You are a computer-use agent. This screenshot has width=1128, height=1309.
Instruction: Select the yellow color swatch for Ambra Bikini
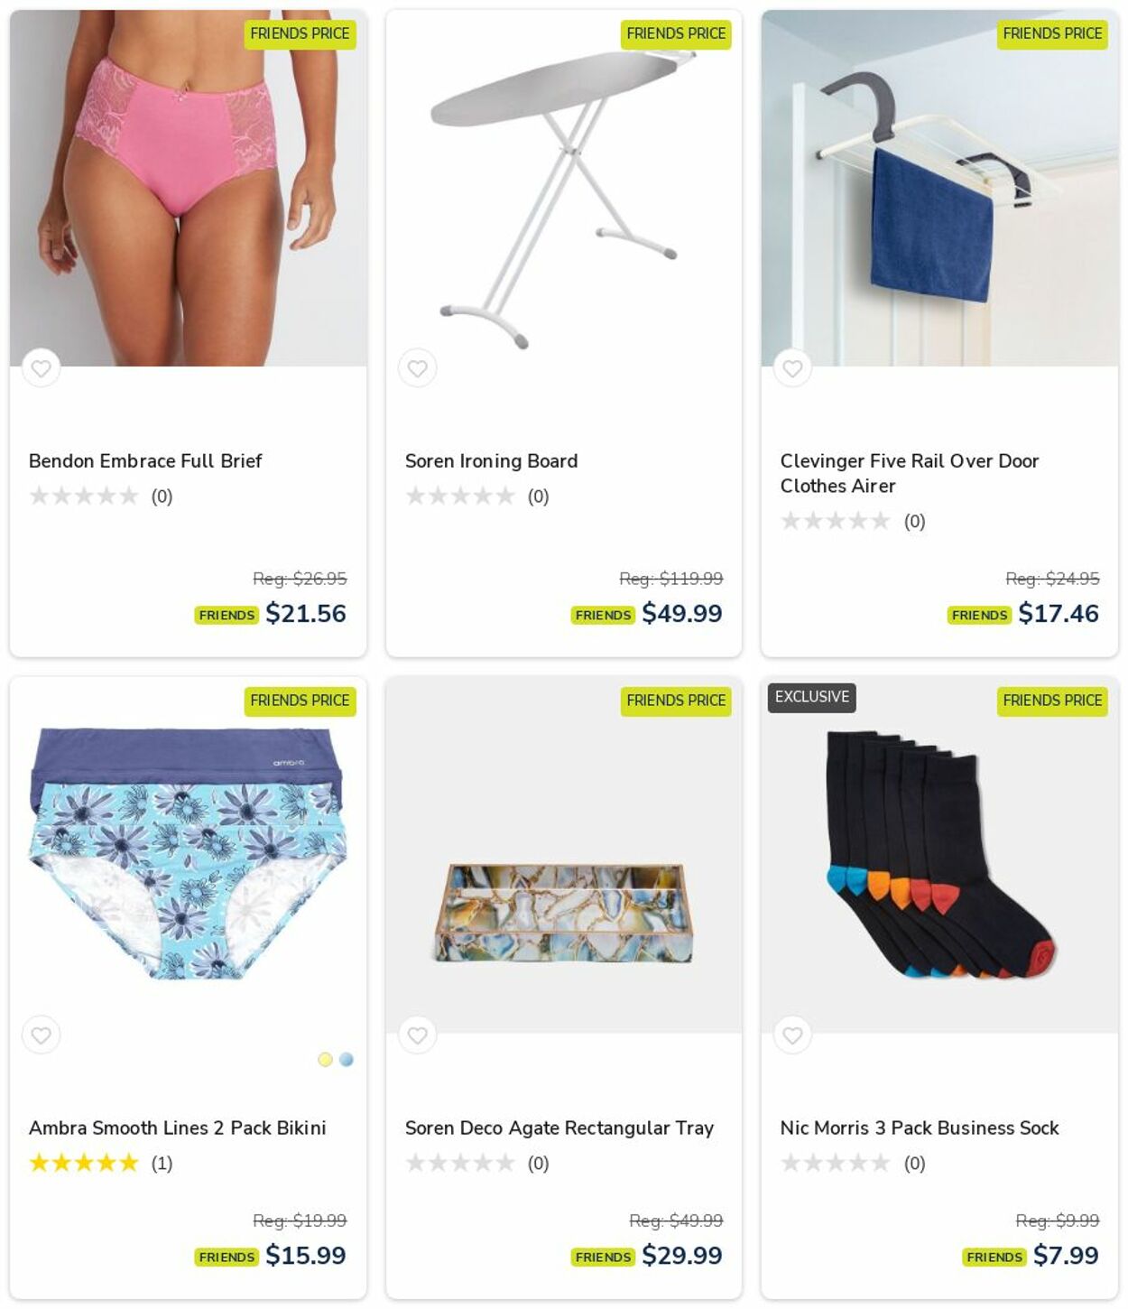point(325,1060)
